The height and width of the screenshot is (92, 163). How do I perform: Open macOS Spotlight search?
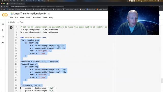[x=155, y=1]
